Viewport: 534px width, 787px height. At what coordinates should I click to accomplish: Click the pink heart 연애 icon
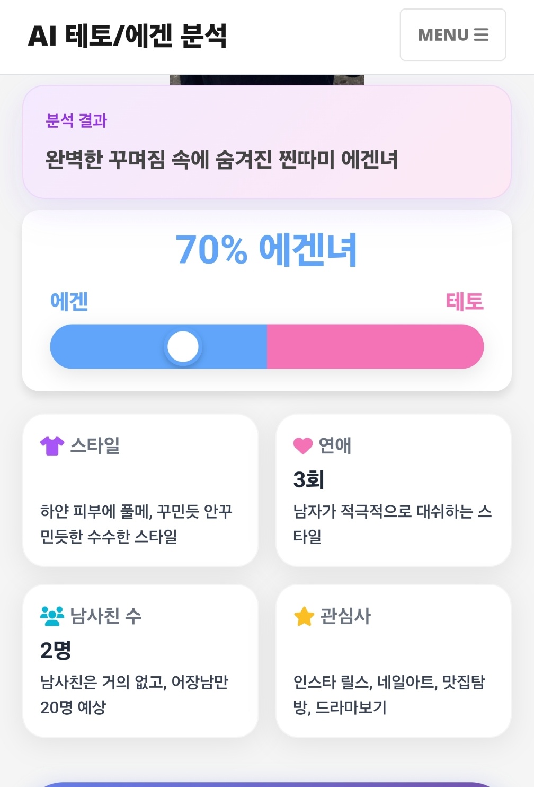303,446
